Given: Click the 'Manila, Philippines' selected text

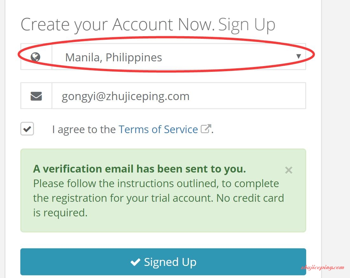Looking at the screenshot, I should (x=113, y=58).
